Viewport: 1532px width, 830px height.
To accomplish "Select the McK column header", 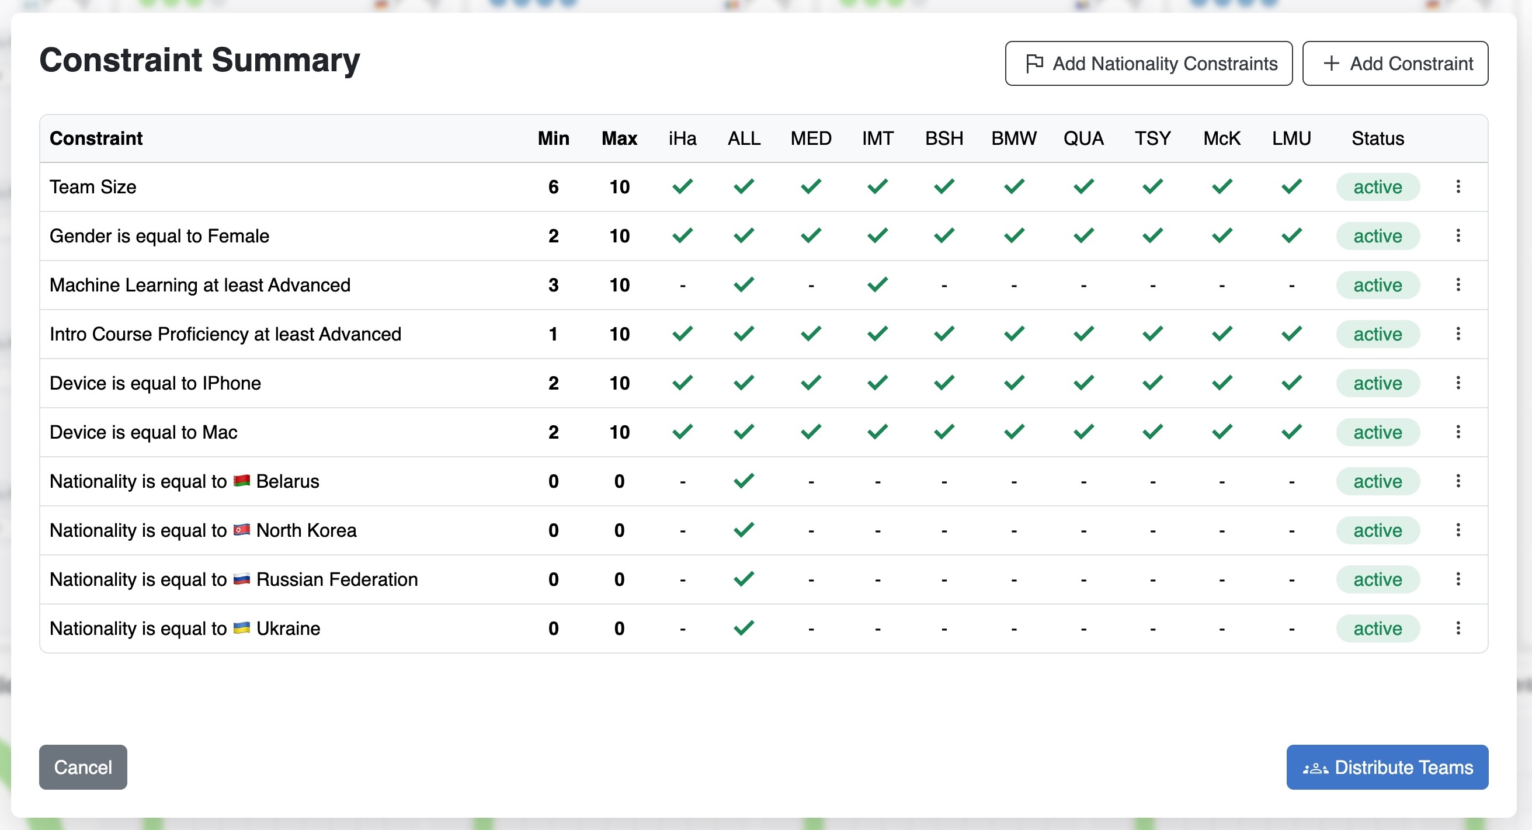I will click(x=1221, y=138).
